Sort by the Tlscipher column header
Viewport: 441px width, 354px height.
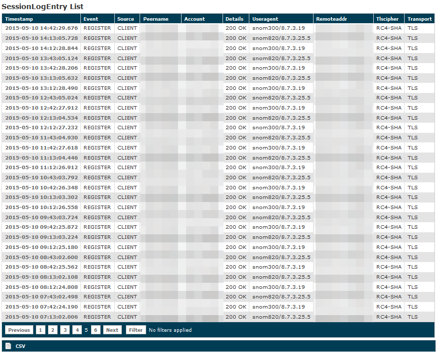387,19
